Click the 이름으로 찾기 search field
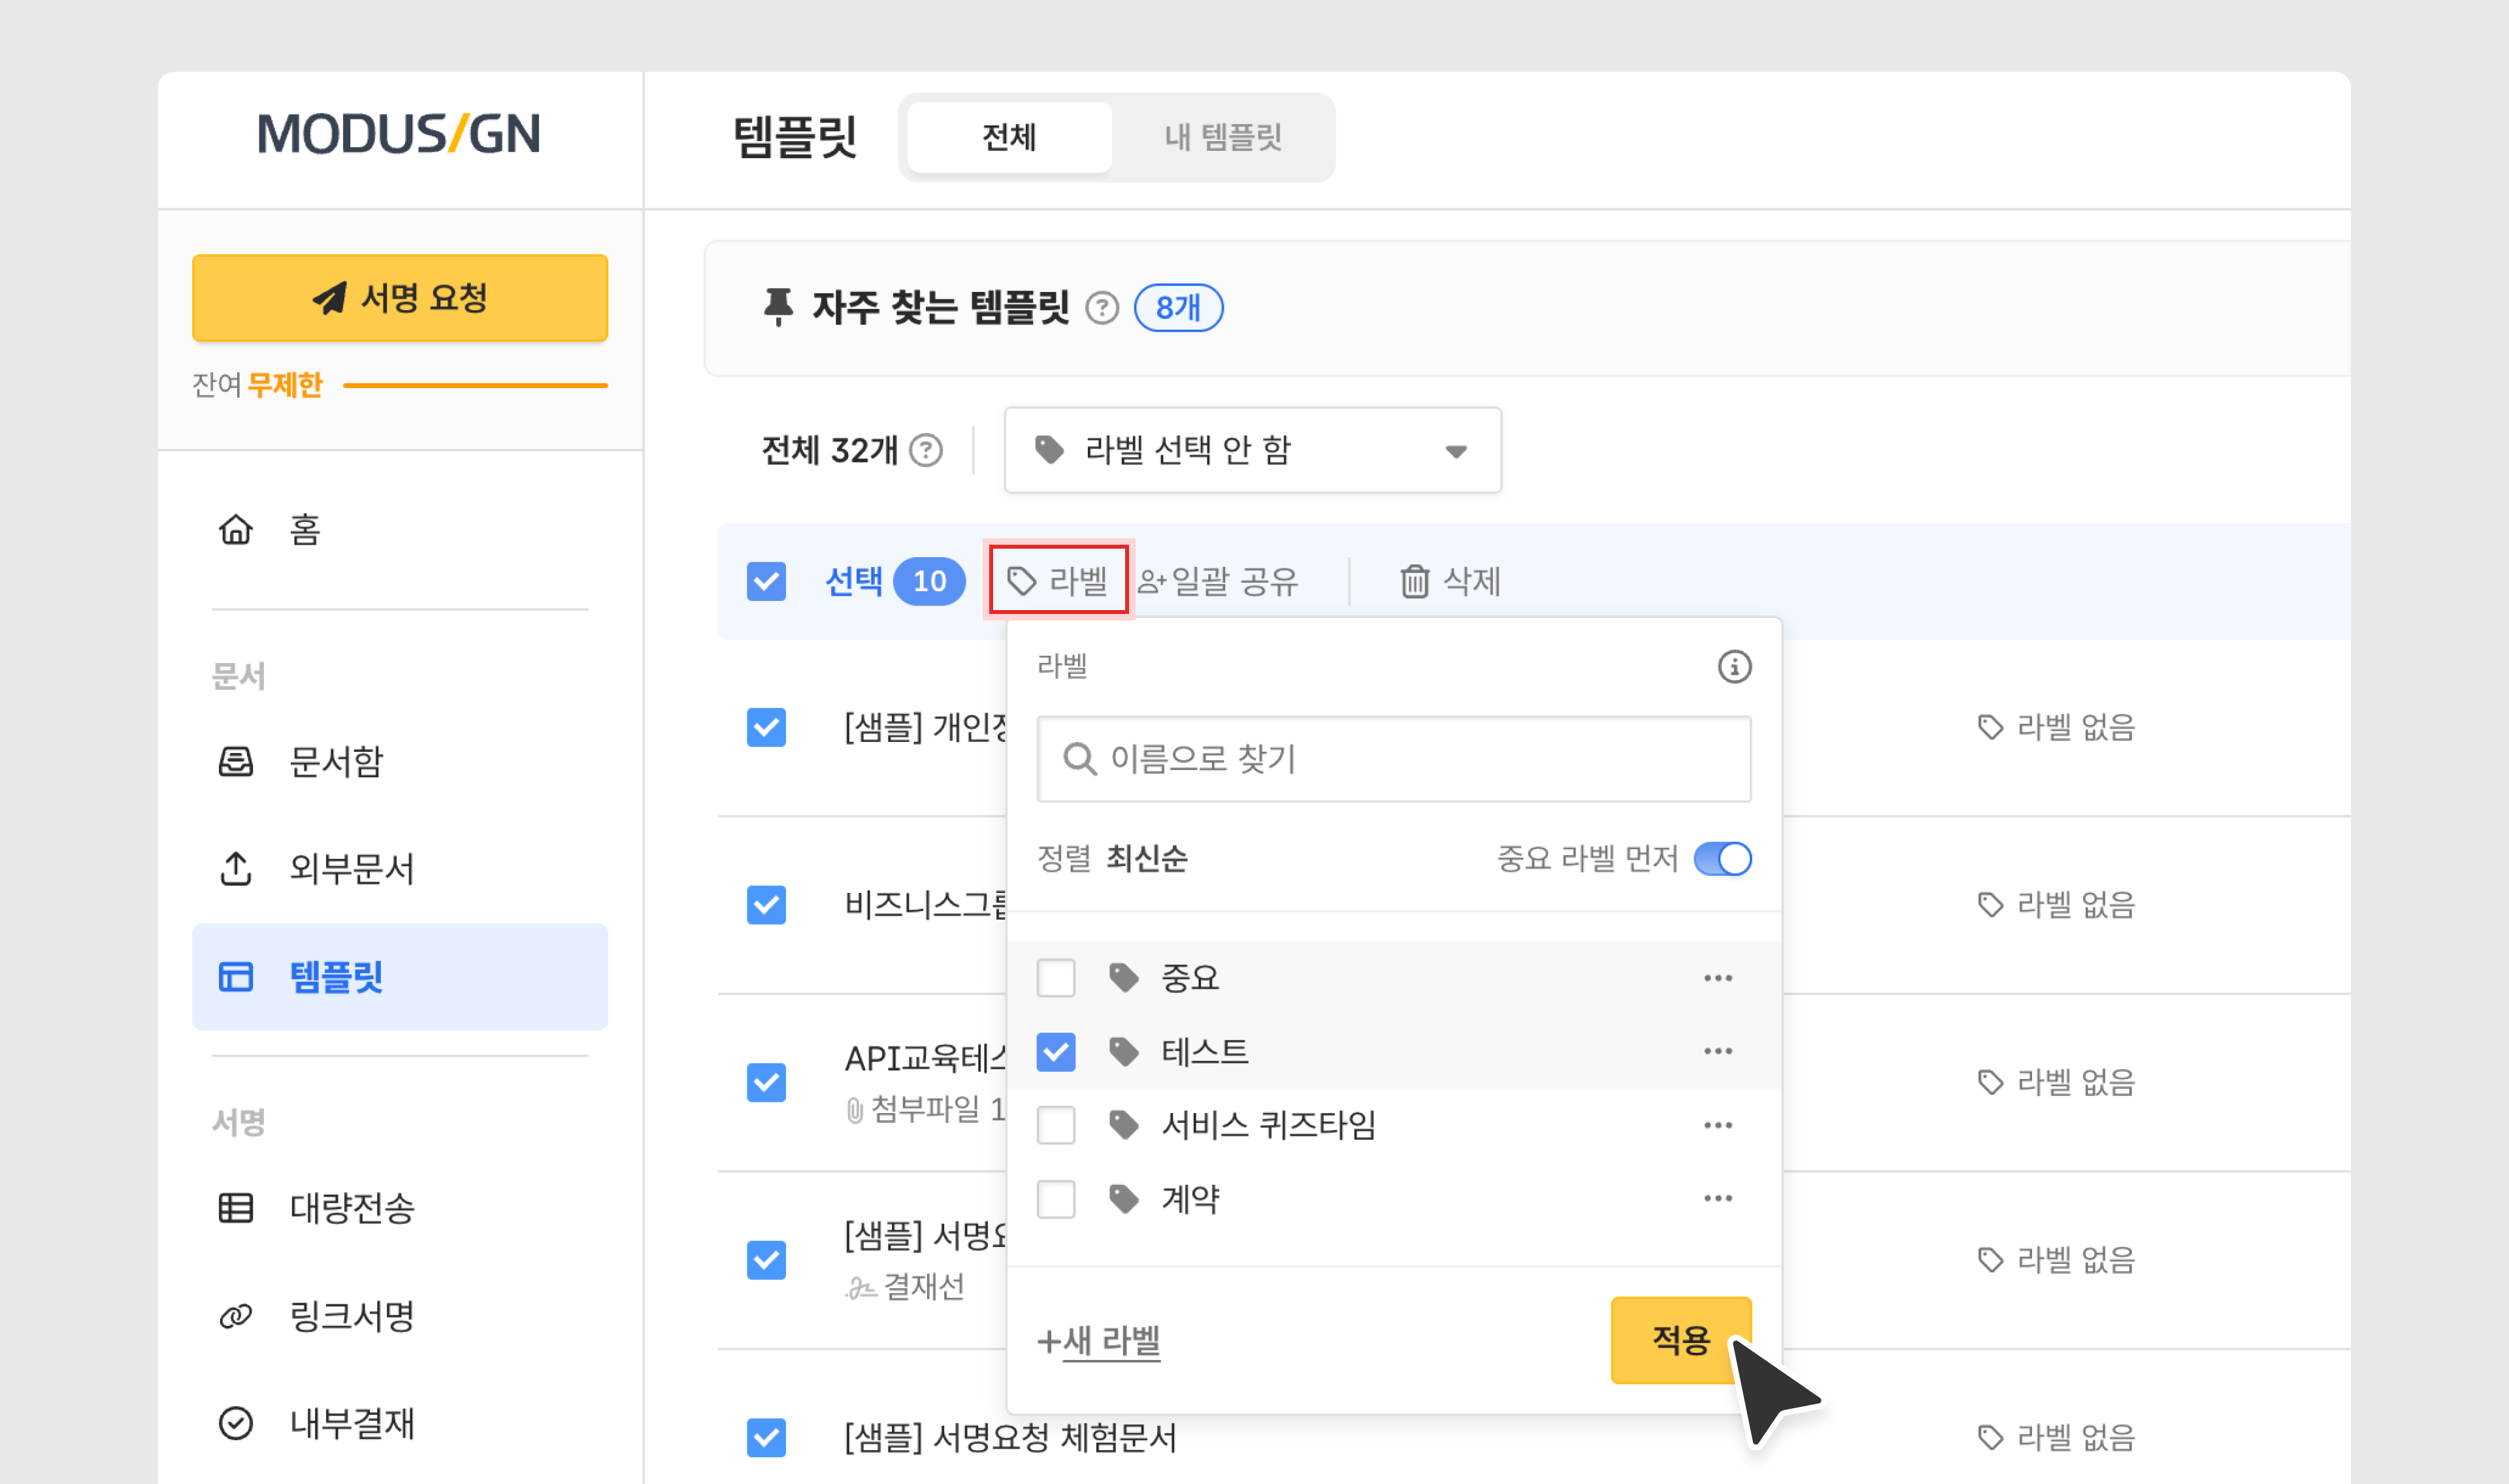The width and height of the screenshot is (2509, 1484). click(x=1393, y=759)
